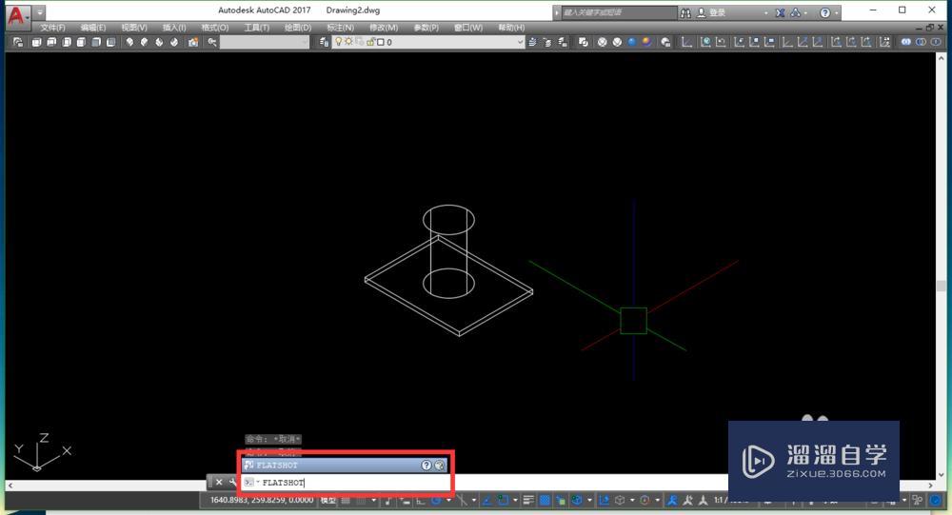Viewport: 952px width, 515px height.
Task: Open command line customize wrench icon
Action: [x=232, y=483]
